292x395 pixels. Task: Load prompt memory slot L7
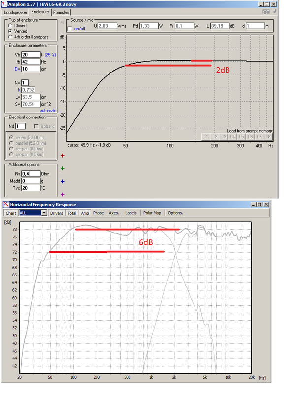(259, 137)
